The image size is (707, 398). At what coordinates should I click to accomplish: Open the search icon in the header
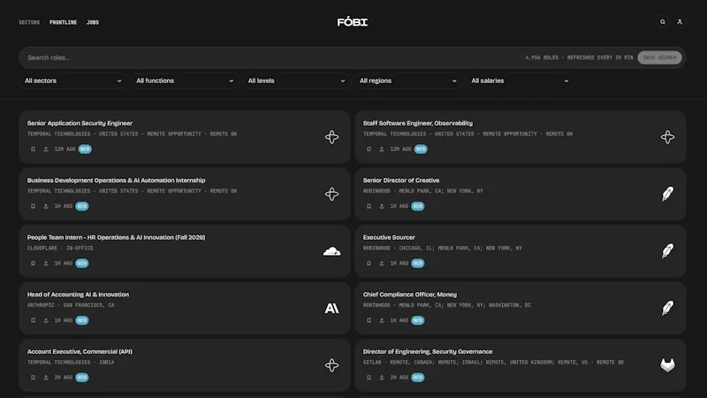coord(662,21)
